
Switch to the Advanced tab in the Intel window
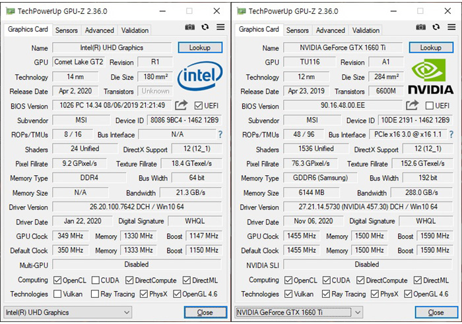pos(99,30)
